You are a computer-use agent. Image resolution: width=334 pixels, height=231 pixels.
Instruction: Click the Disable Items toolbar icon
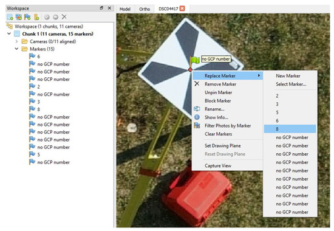click(x=55, y=17)
